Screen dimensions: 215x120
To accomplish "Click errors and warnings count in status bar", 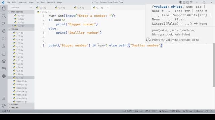I will (x=6, y=111).
